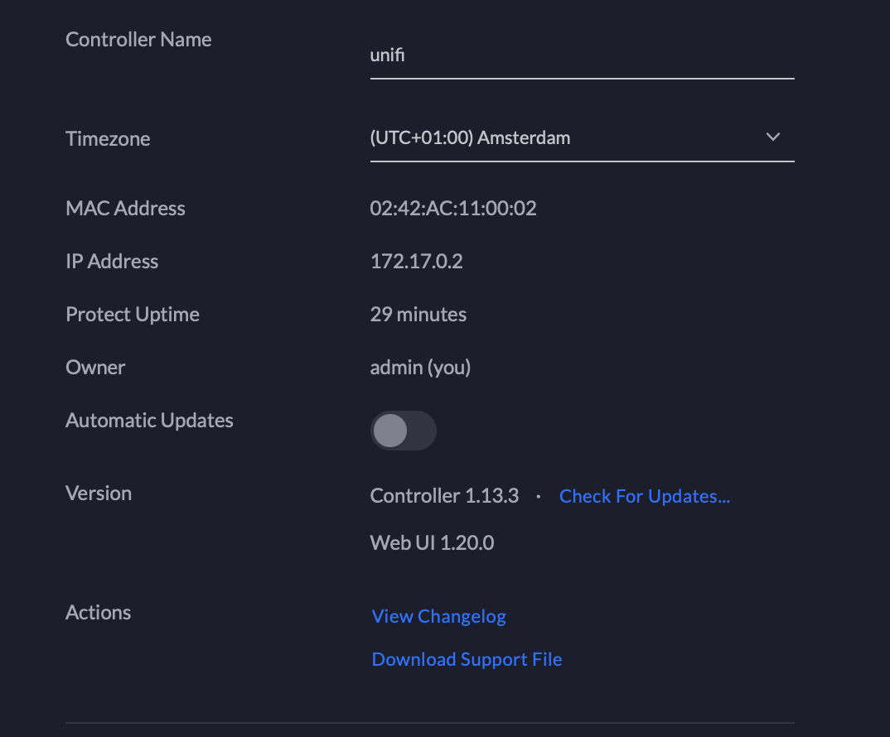Click the Timezone chevron arrow
This screenshot has height=737, width=890.
(772, 137)
